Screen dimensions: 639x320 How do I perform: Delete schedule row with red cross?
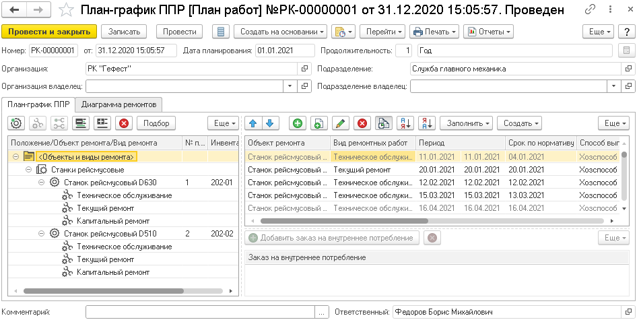362,123
